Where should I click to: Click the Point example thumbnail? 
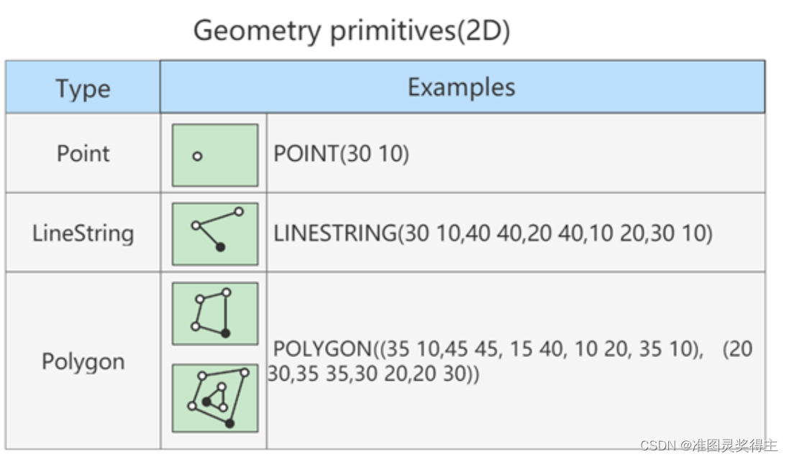point(215,155)
